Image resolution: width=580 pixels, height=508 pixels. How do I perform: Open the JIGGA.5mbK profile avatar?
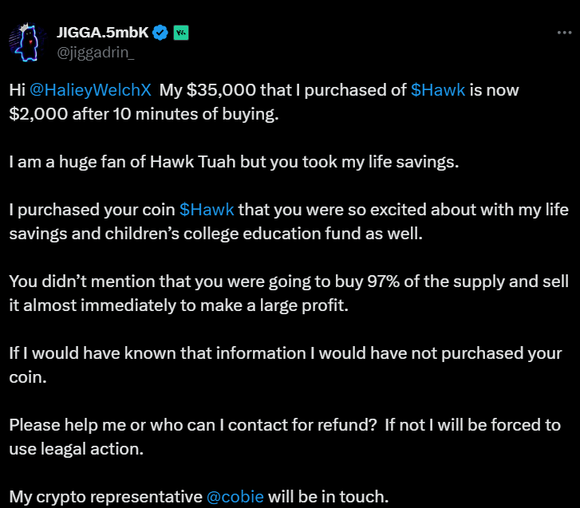(28, 42)
